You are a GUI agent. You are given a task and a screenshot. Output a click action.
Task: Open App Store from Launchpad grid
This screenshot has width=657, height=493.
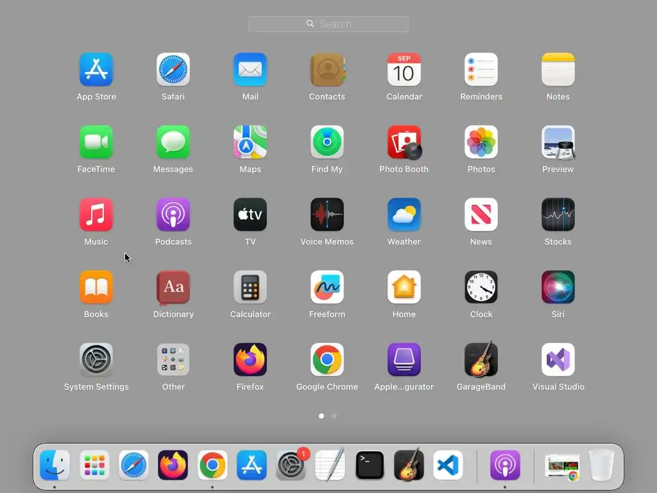tap(96, 69)
